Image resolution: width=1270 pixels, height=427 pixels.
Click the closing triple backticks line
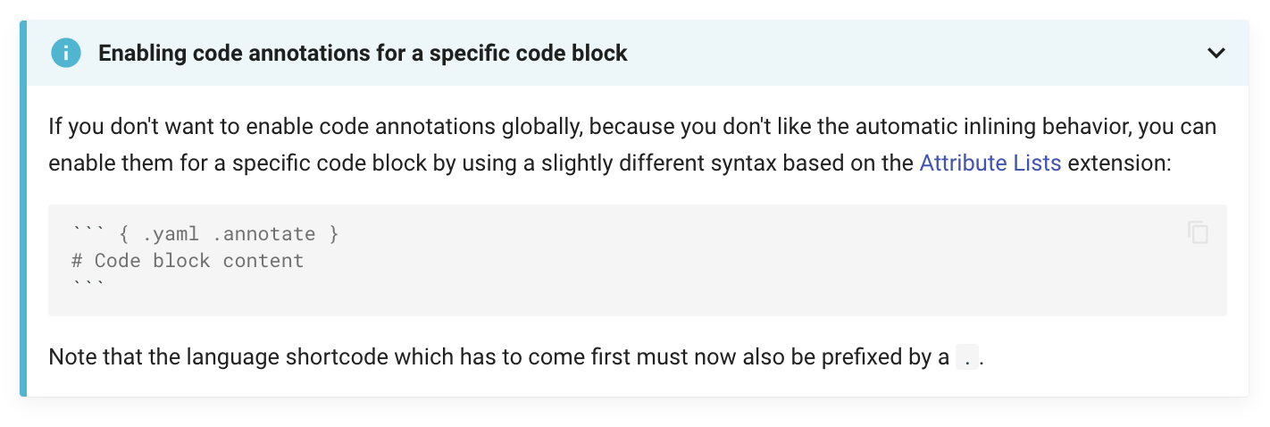pos(88,284)
